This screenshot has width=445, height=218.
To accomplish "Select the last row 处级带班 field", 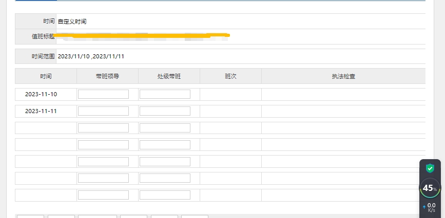I will click(165, 195).
